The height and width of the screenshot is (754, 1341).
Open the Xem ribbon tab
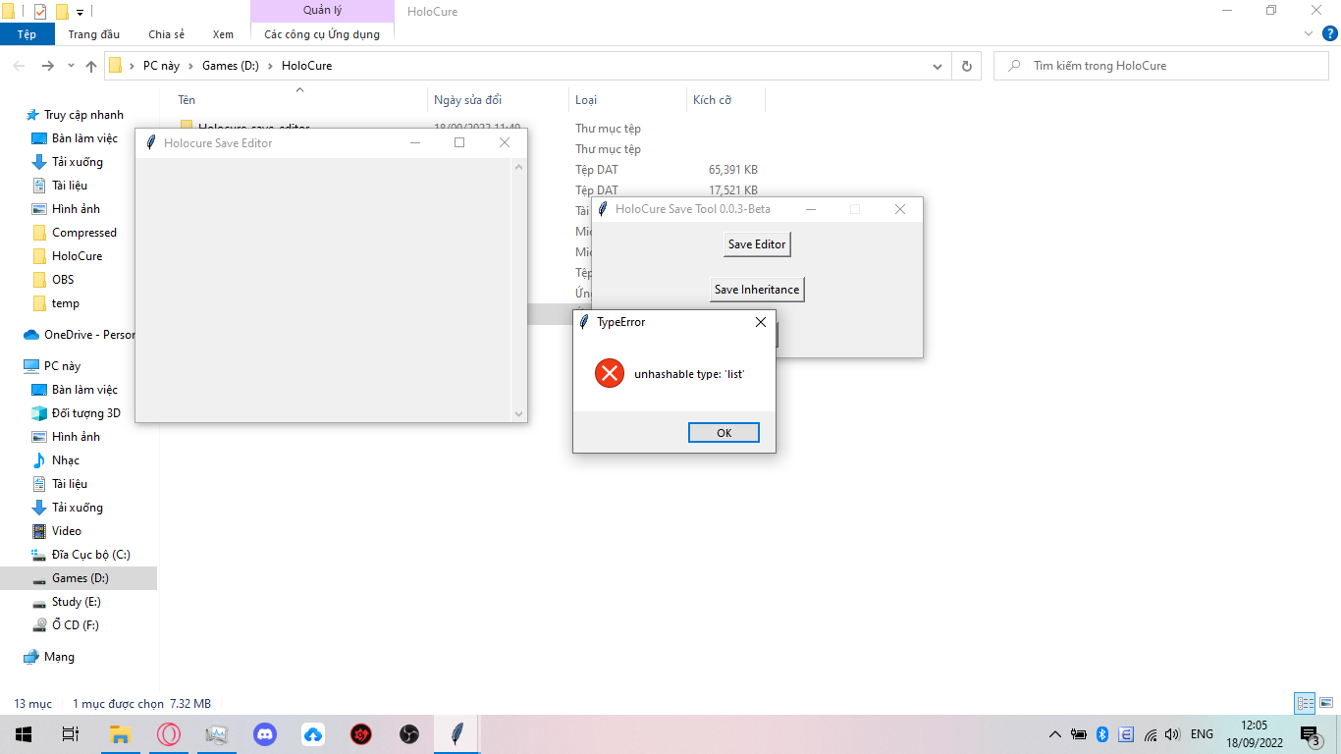point(222,33)
